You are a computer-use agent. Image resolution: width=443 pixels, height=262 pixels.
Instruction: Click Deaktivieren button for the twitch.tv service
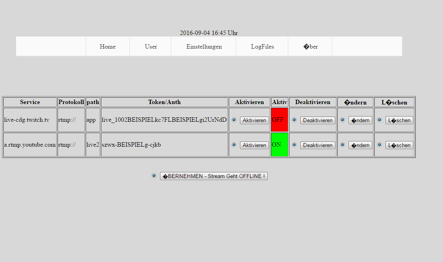pyautogui.click(x=318, y=120)
